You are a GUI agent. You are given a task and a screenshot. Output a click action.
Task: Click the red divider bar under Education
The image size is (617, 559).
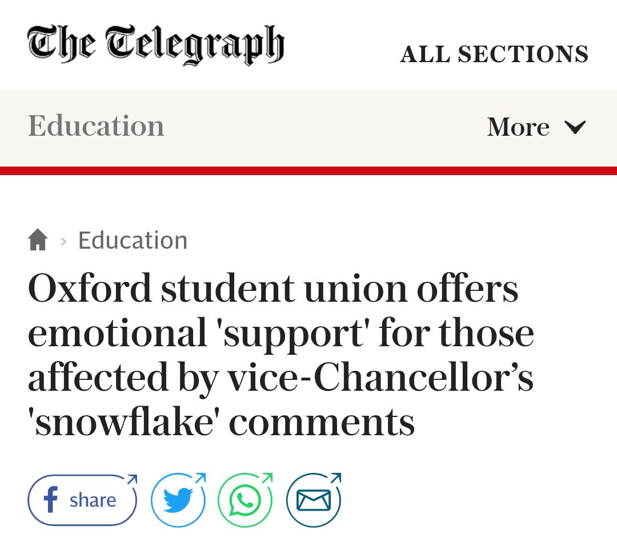308,171
